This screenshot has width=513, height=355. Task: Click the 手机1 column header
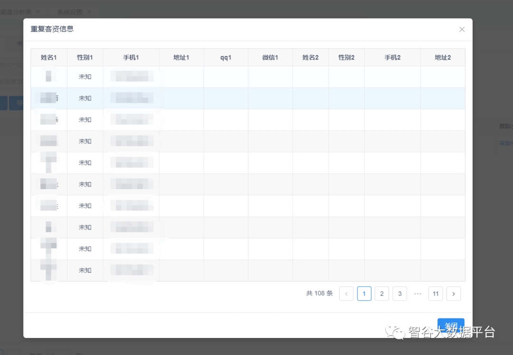click(131, 57)
